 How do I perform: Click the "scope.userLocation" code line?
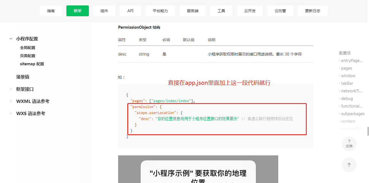tap(158, 113)
